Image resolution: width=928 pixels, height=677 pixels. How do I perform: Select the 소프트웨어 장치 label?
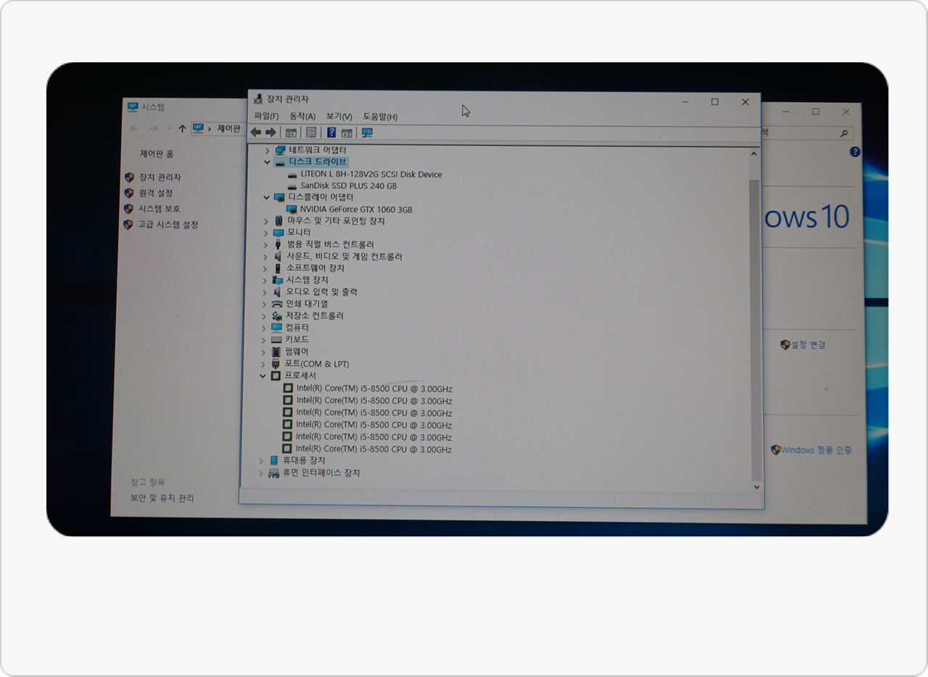tap(315, 268)
